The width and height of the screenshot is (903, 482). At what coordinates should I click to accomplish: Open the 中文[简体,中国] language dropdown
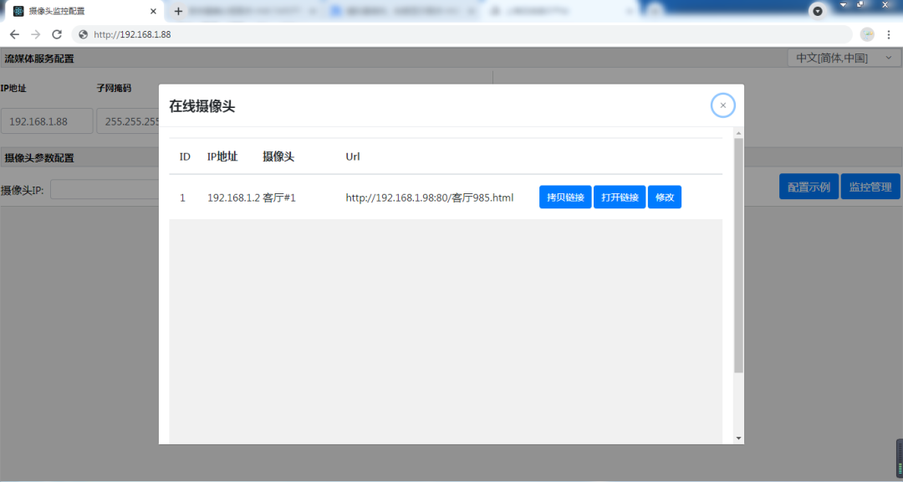[844, 58]
